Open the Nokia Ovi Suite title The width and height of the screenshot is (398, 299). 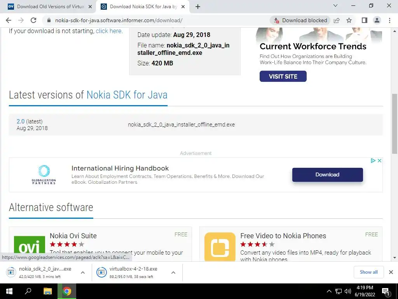tap(73, 236)
